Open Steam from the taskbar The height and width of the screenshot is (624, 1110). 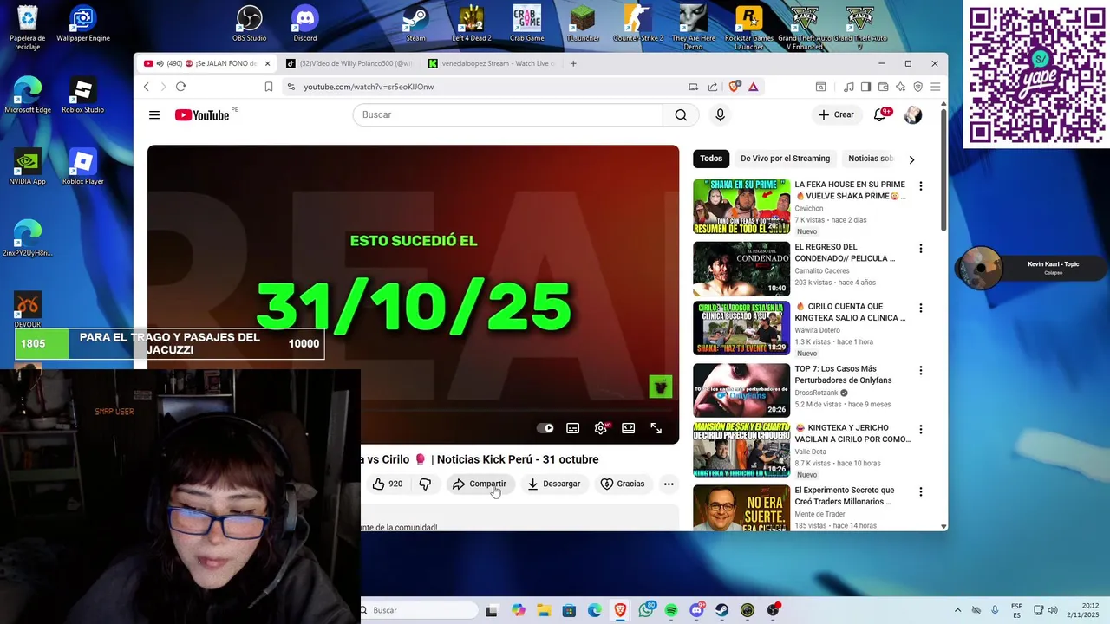pos(721,610)
